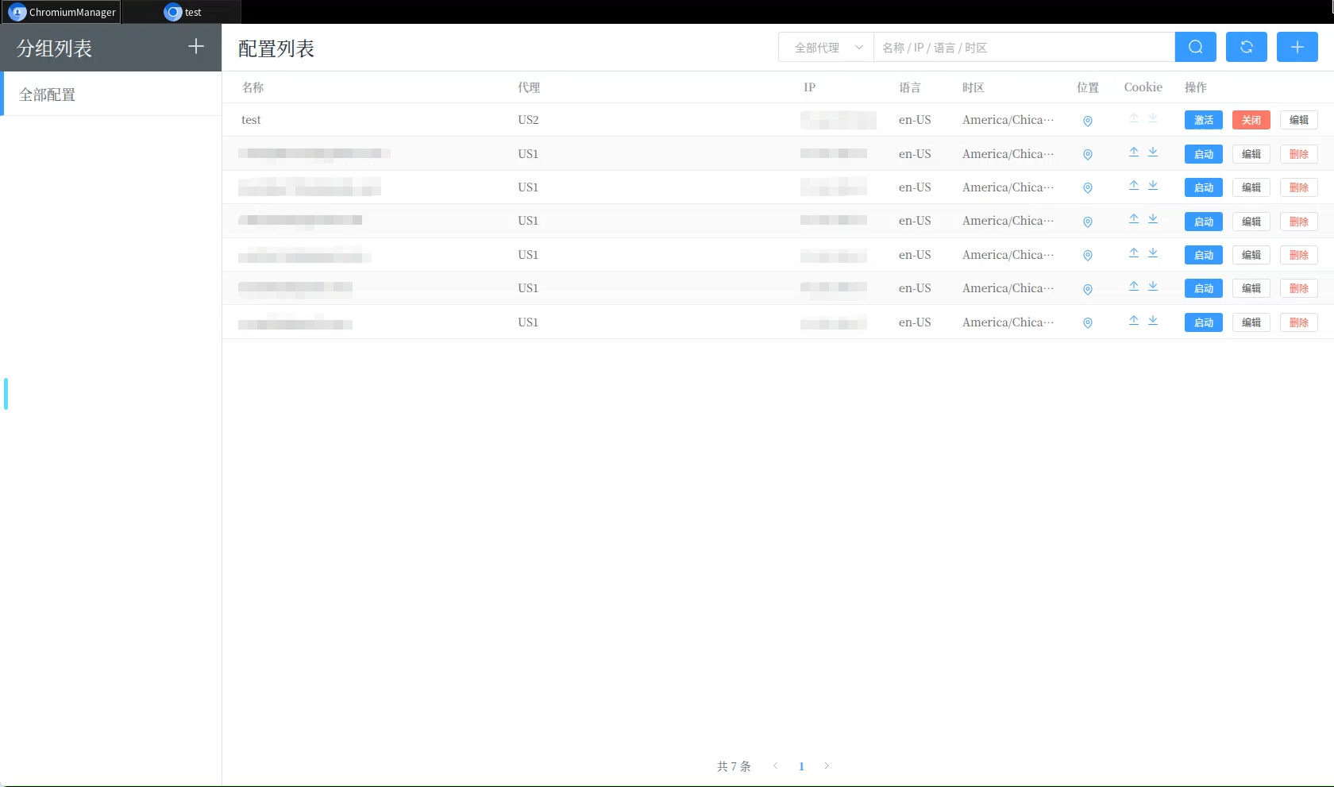Click location pin icon in test row
This screenshot has width=1334, height=787.
click(x=1088, y=121)
